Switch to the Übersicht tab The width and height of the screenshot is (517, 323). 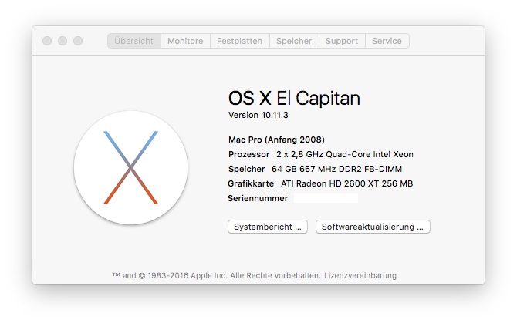pos(134,41)
